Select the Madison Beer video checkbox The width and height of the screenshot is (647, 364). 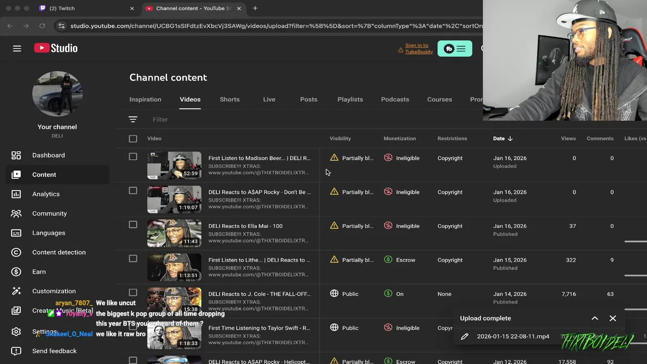tap(133, 157)
